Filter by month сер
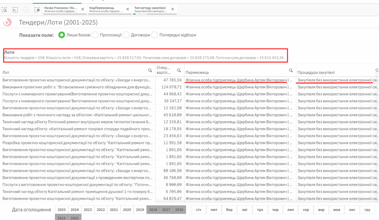Screen dimensions: 379x220 [306, 210]
